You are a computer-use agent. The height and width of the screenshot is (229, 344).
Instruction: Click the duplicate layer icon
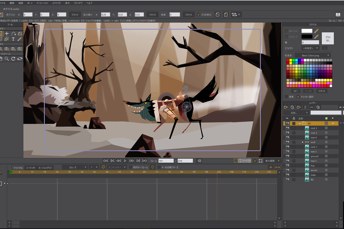point(292,107)
